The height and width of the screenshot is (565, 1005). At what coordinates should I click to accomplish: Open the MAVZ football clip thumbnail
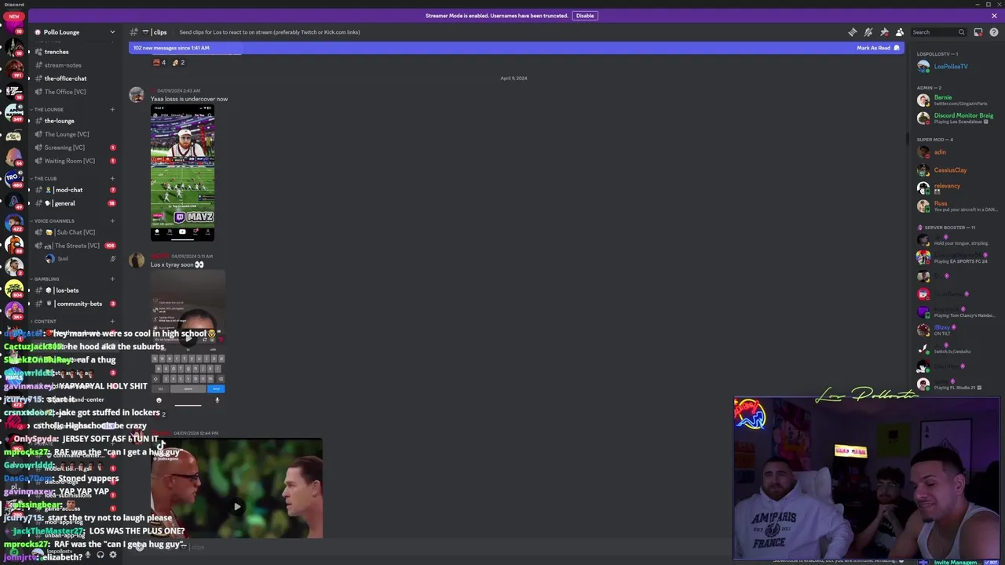(x=182, y=173)
